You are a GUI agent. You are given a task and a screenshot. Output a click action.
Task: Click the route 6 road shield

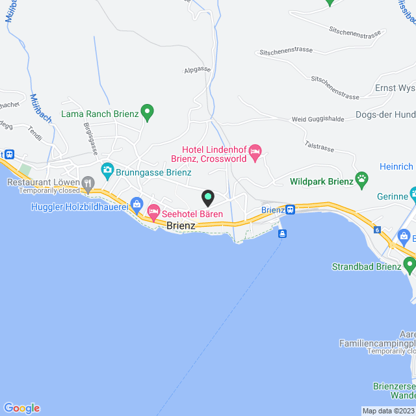coord(377,229)
